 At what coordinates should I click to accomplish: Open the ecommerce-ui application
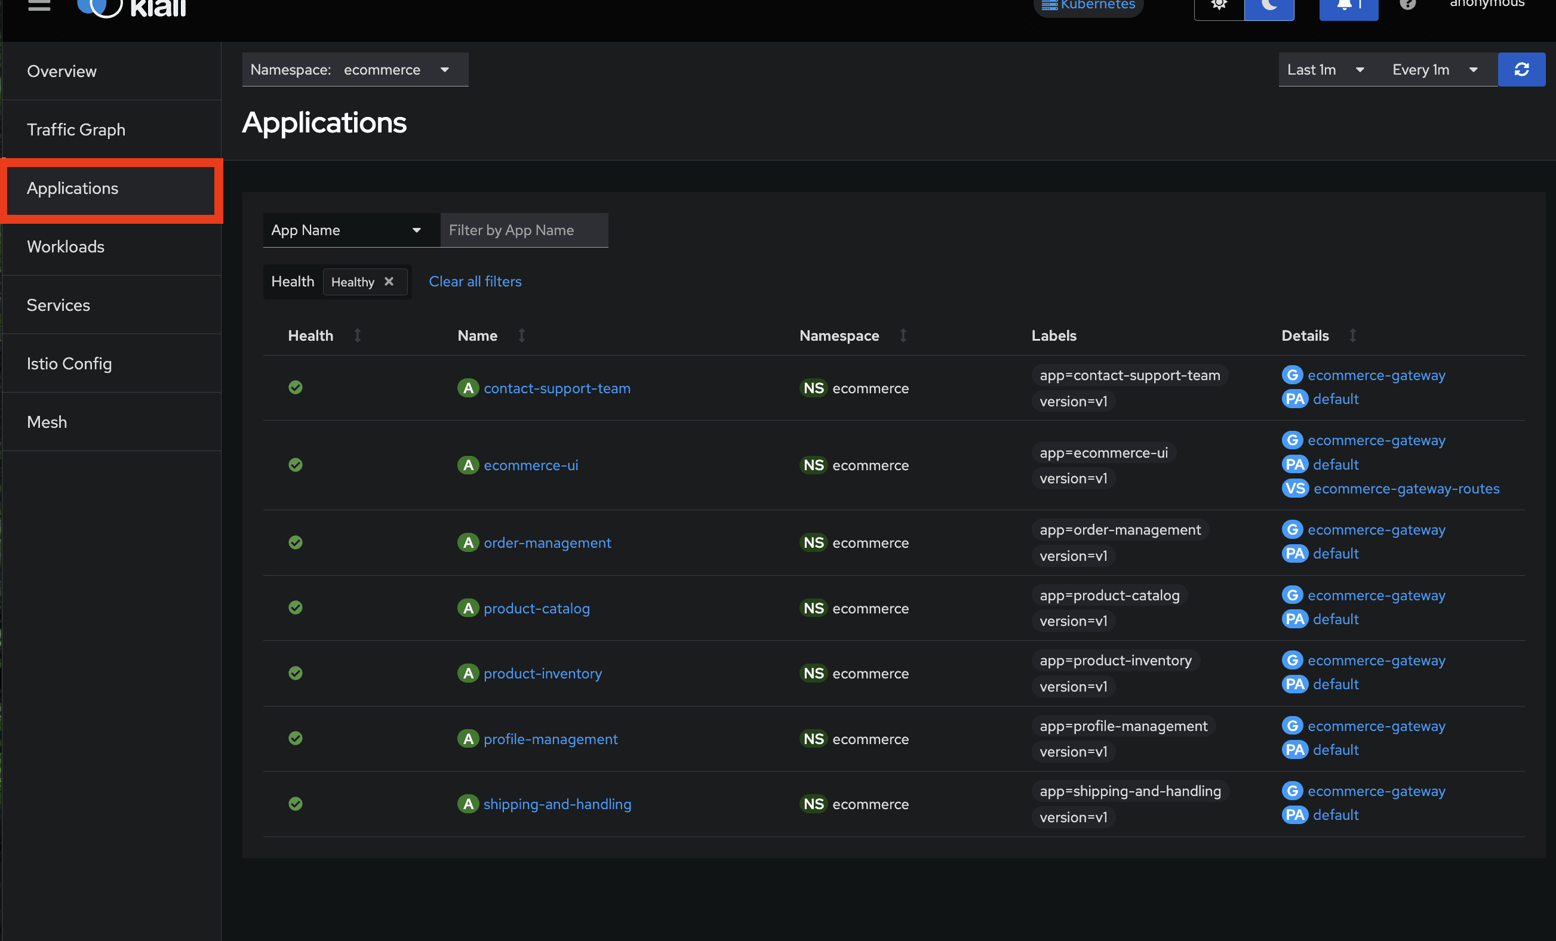(531, 465)
